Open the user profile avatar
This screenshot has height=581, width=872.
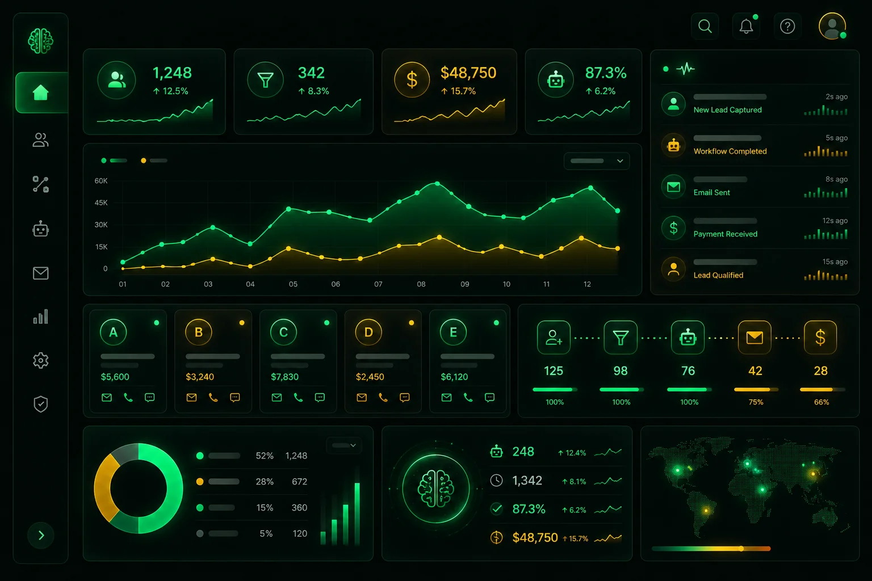tap(833, 26)
